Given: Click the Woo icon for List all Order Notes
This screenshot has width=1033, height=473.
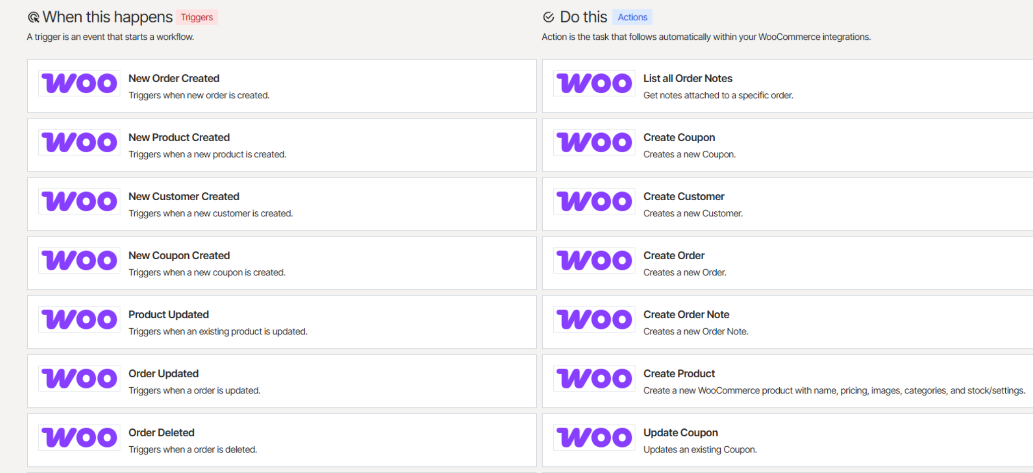Looking at the screenshot, I should [594, 83].
